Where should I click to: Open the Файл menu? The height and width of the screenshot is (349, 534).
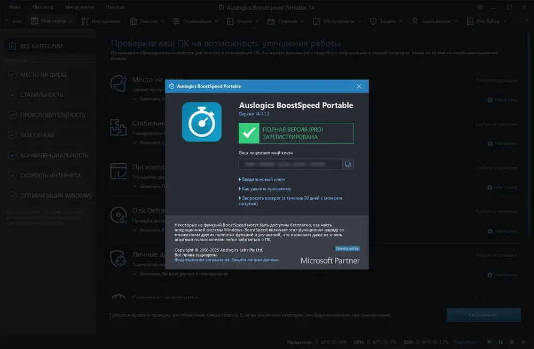(x=14, y=7)
